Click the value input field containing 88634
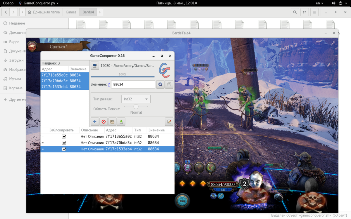351x219 pixels. click(133, 84)
